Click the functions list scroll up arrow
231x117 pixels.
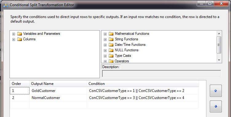[x=219, y=34]
